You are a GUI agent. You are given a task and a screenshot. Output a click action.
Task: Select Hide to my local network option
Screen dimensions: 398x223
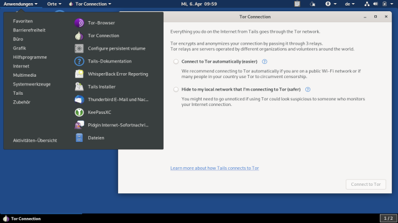coord(176,89)
